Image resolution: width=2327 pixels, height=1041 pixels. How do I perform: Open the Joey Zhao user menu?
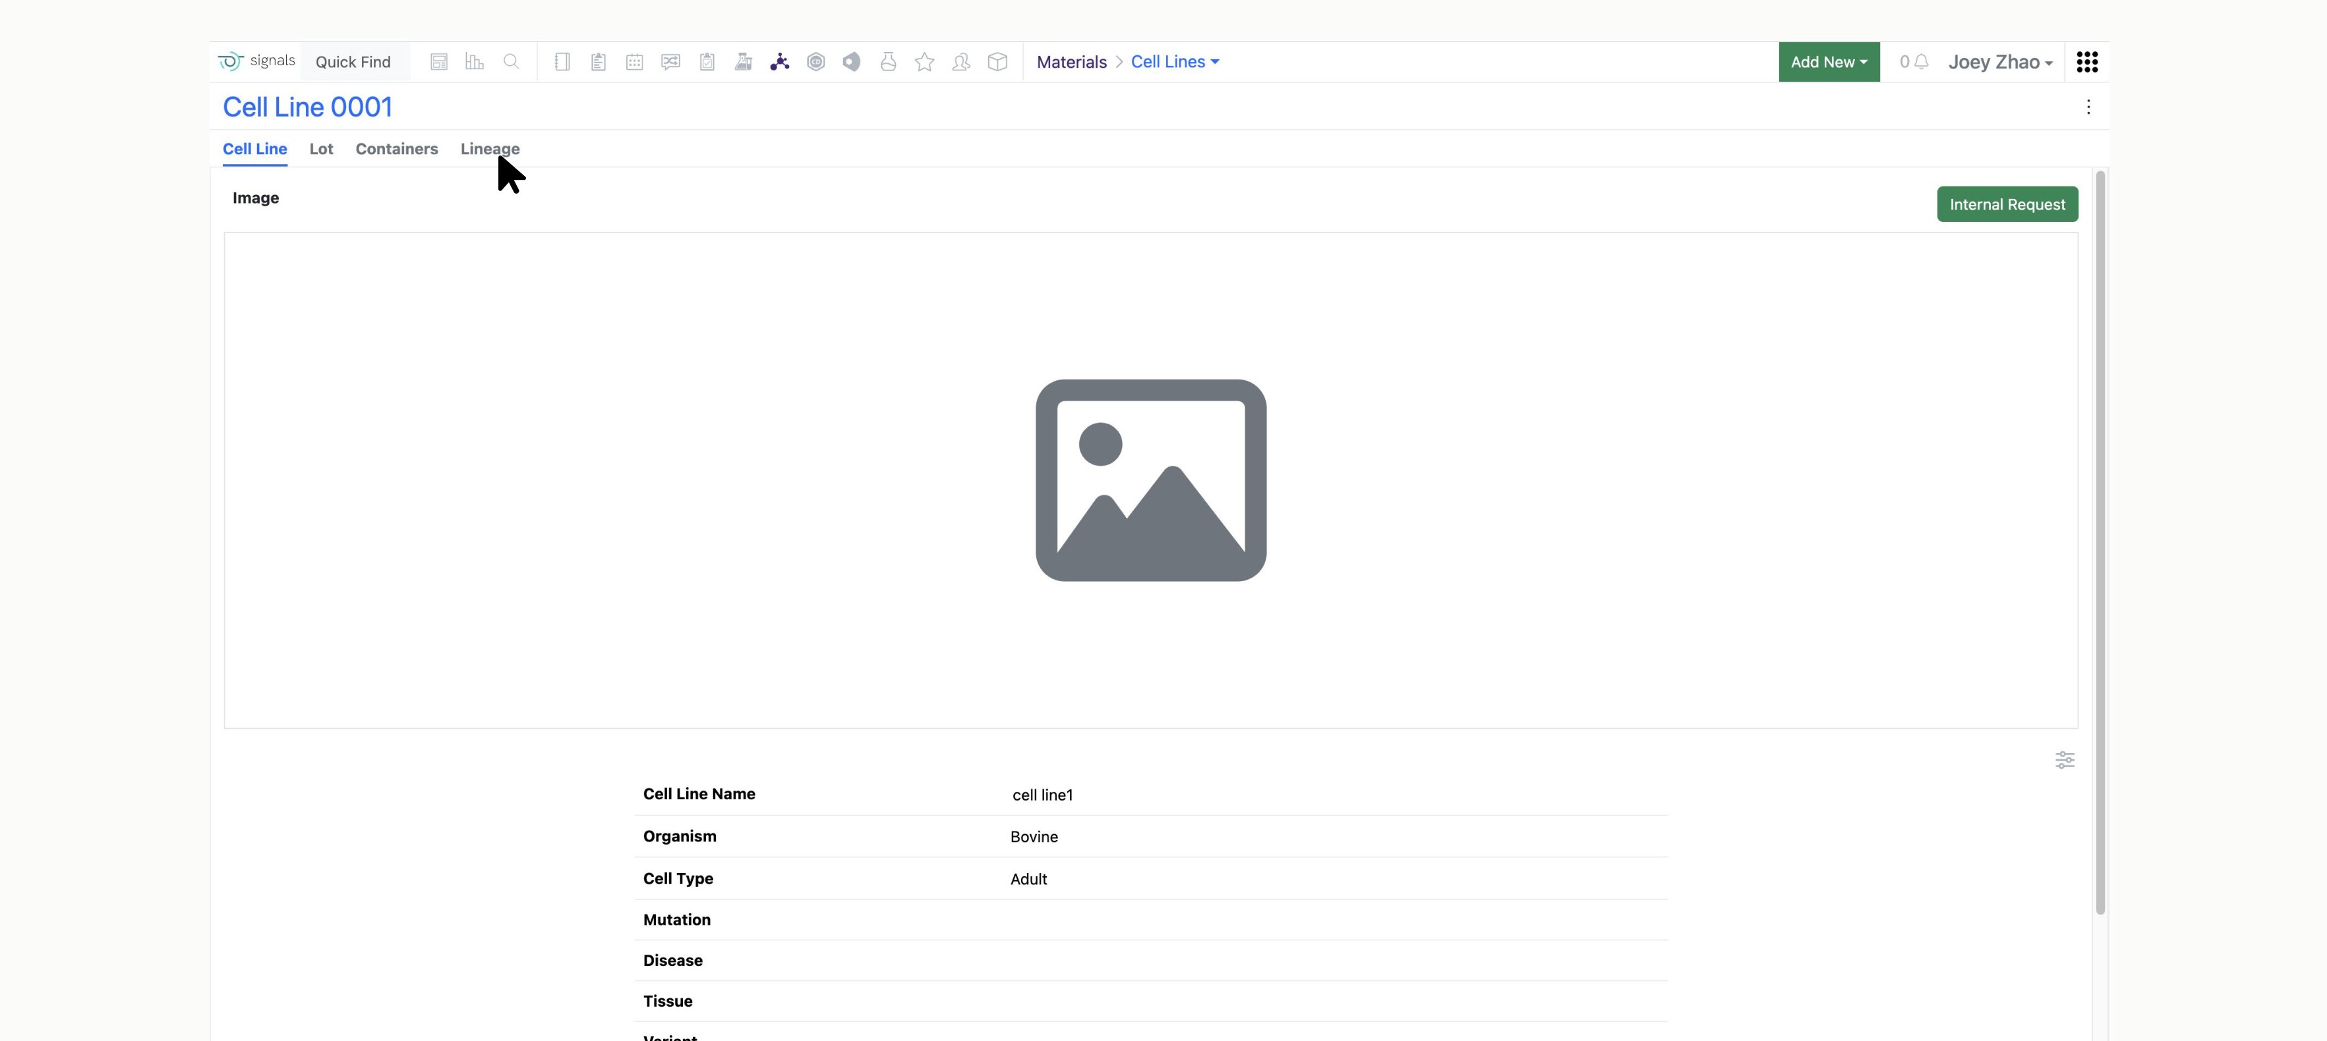(2000, 63)
